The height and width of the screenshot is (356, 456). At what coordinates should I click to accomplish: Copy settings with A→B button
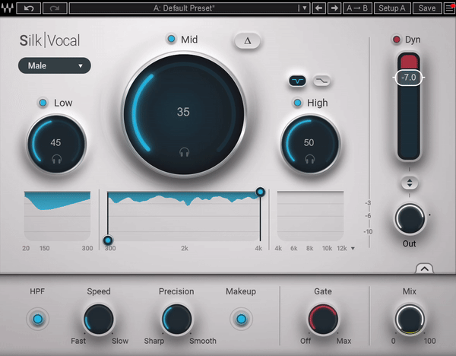coord(357,8)
